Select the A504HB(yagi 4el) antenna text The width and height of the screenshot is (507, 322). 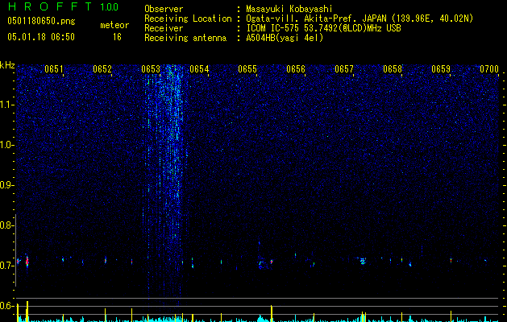285,38
